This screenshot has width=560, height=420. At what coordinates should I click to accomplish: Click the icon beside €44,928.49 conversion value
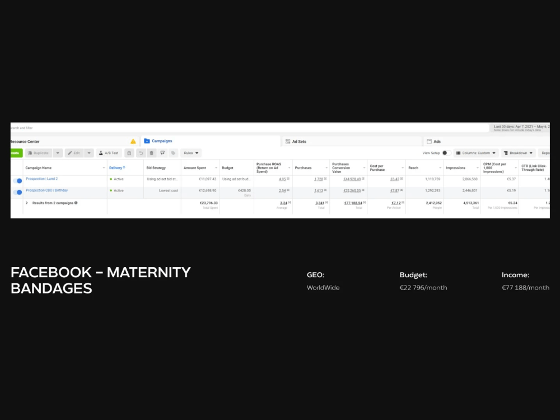click(363, 179)
